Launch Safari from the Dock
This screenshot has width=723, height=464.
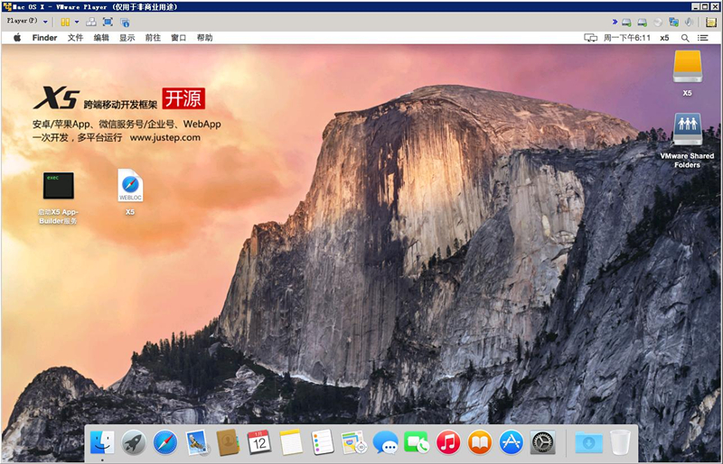point(165,442)
